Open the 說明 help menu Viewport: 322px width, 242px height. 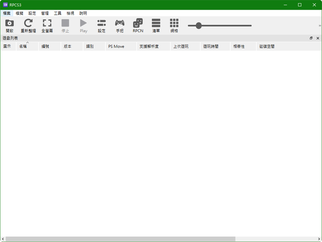click(x=83, y=13)
